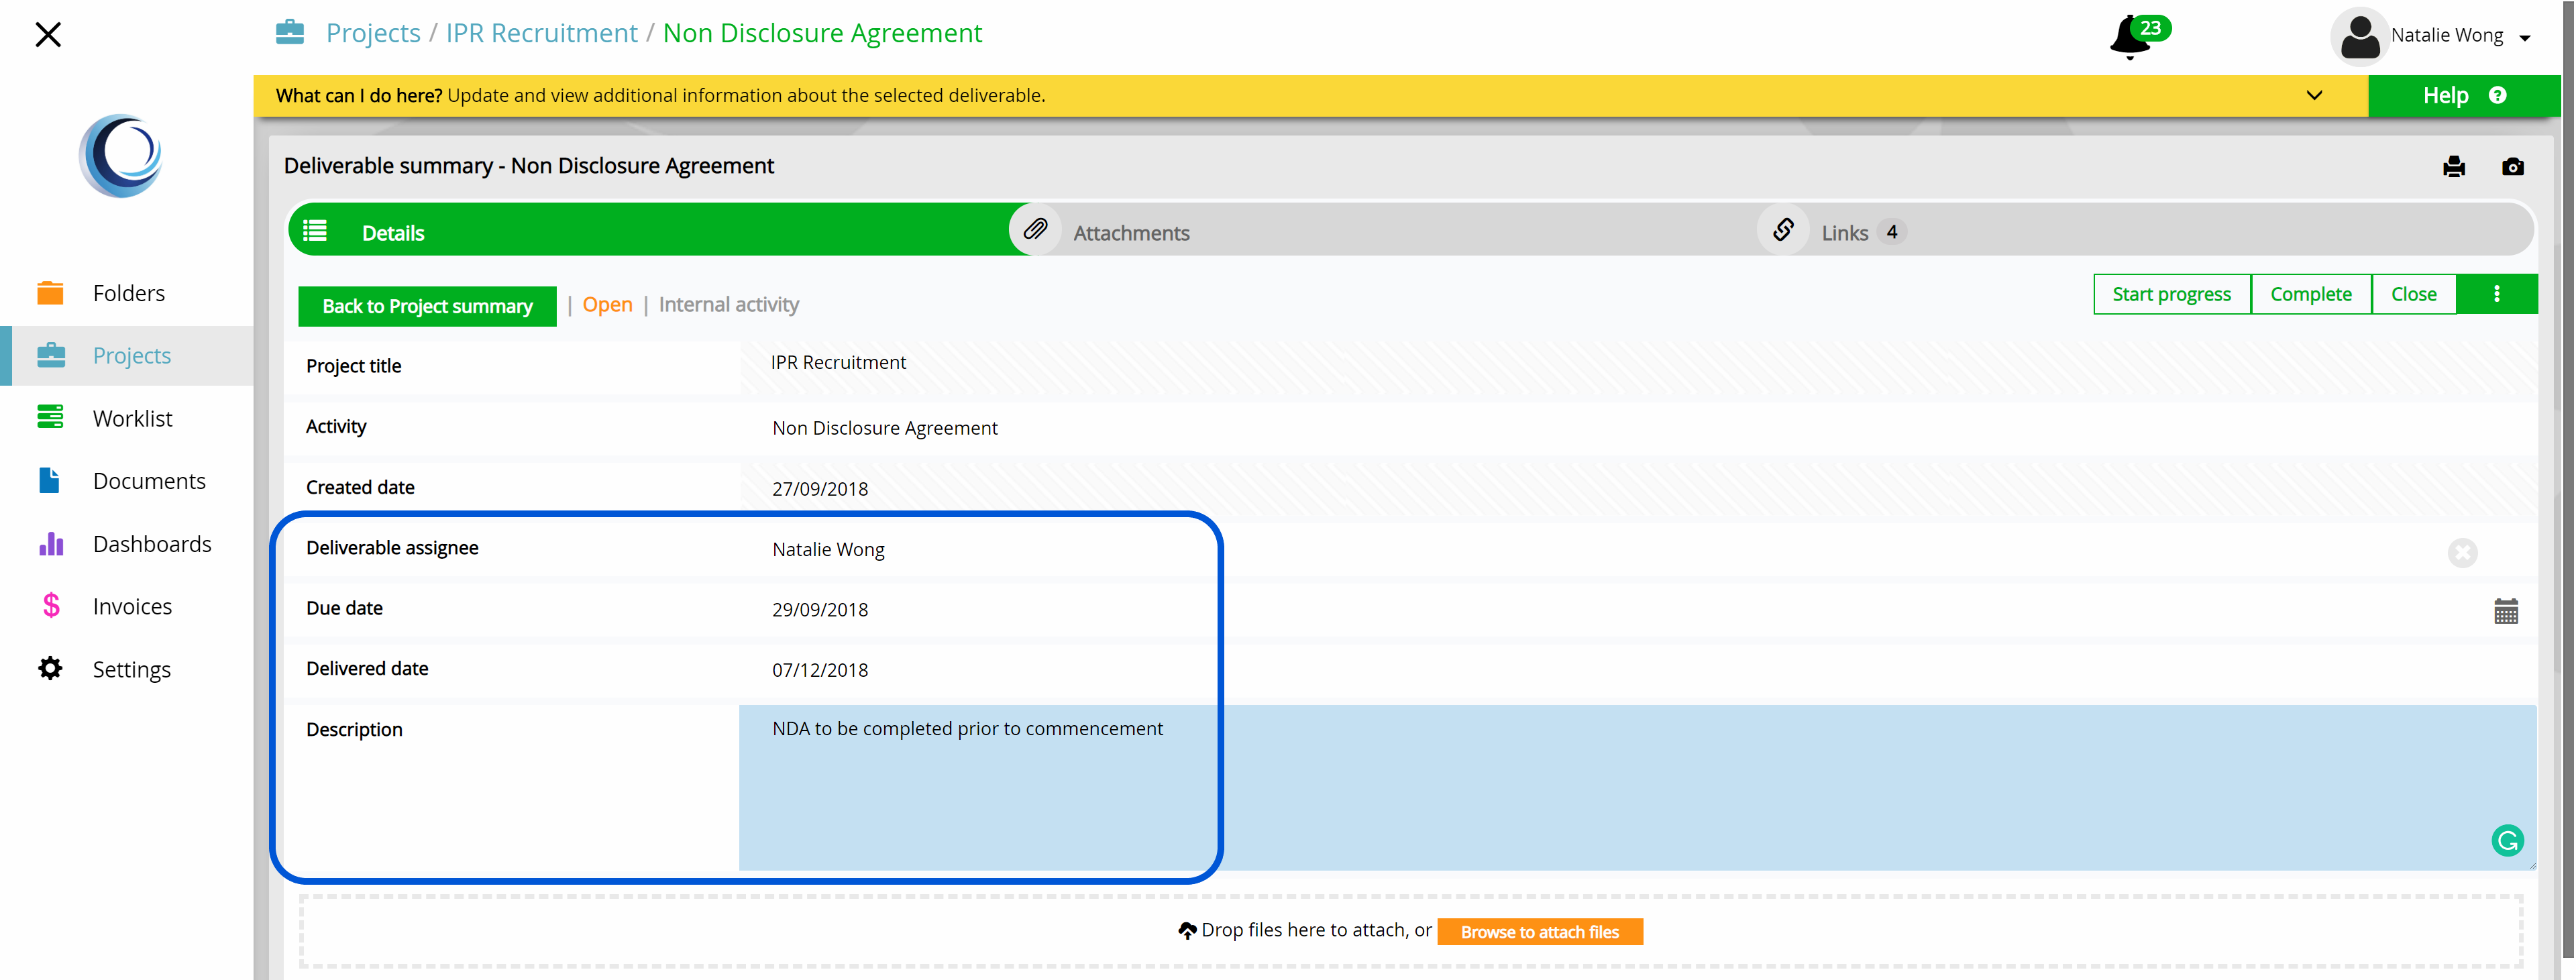This screenshot has height=980, width=2576.
Task: Click the orange Folders icon
Action: (x=50, y=293)
